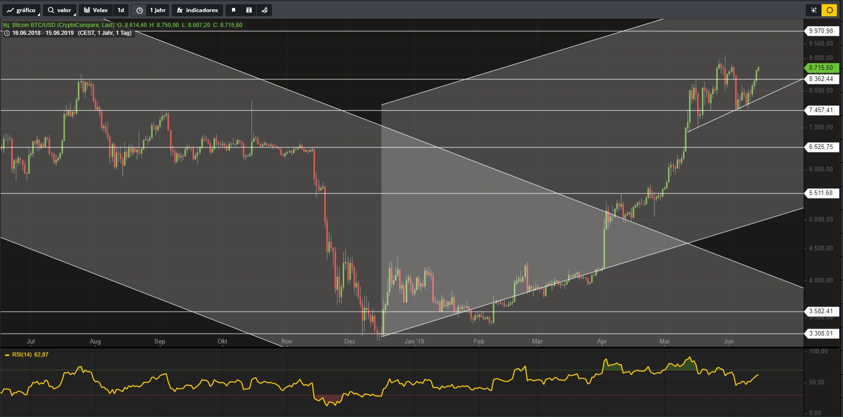Select the 7.457,41 horizontal line label
Screen dimensions: 843x417
[821, 110]
